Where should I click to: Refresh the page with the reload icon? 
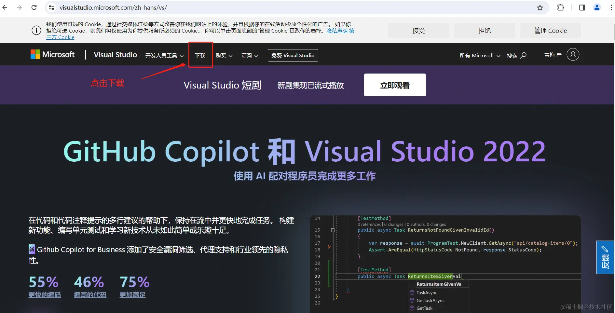pos(34,7)
